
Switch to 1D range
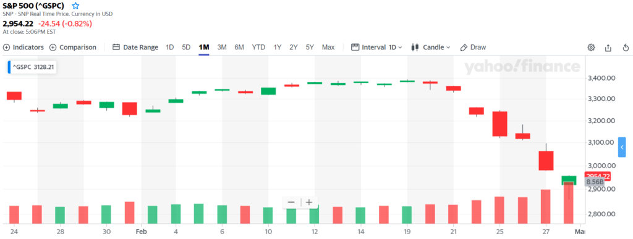pyautogui.click(x=169, y=47)
